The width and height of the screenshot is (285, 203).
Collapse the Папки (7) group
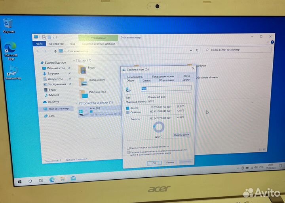[x=74, y=61]
